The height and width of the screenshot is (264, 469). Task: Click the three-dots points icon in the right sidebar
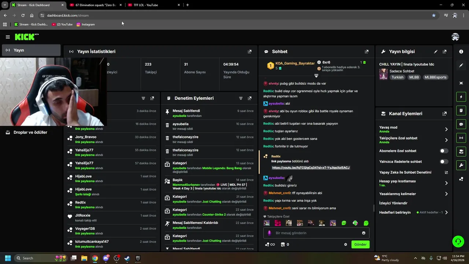click(x=461, y=179)
